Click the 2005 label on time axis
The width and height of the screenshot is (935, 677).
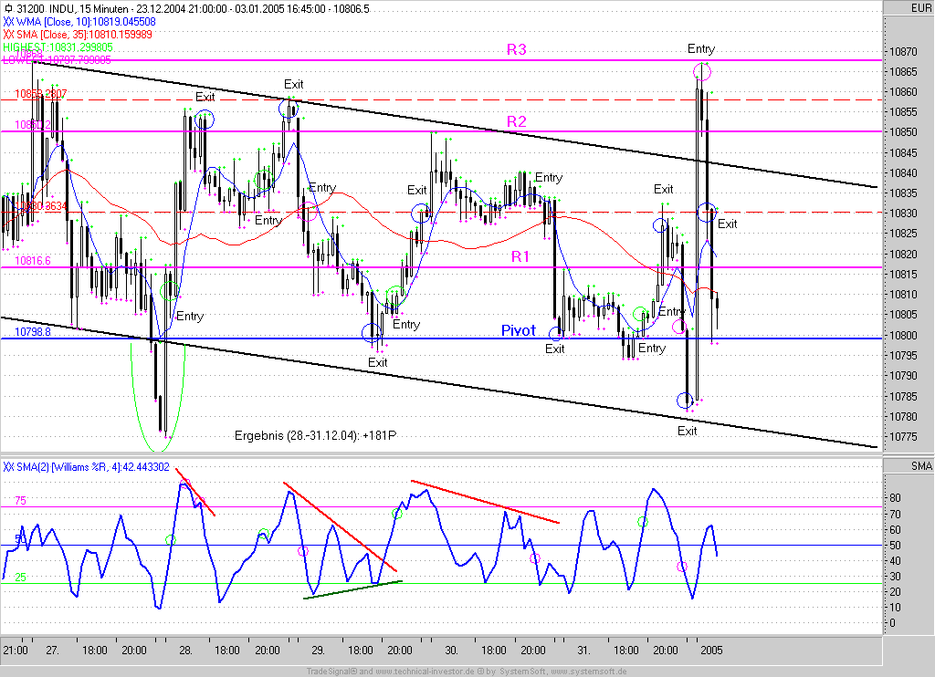click(x=711, y=651)
